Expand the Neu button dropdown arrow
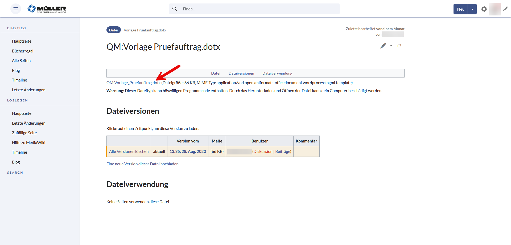This screenshot has width=511, height=245. [472, 9]
